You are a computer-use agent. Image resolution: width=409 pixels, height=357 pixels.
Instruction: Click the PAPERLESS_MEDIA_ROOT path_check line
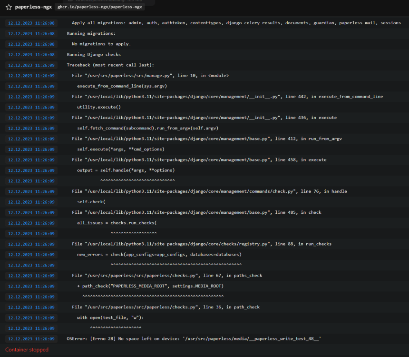pos(150,286)
